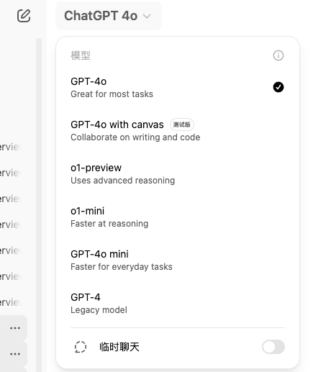
Task: Click 'Collaborate on writing and code' text
Action: pyautogui.click(x=135, y=137)
